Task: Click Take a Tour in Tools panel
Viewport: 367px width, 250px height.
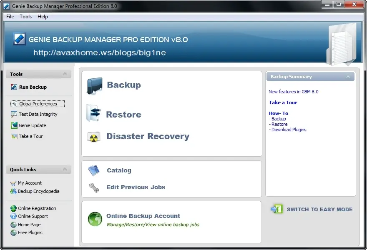Action: pyautogui.click(x=31, y=136)
